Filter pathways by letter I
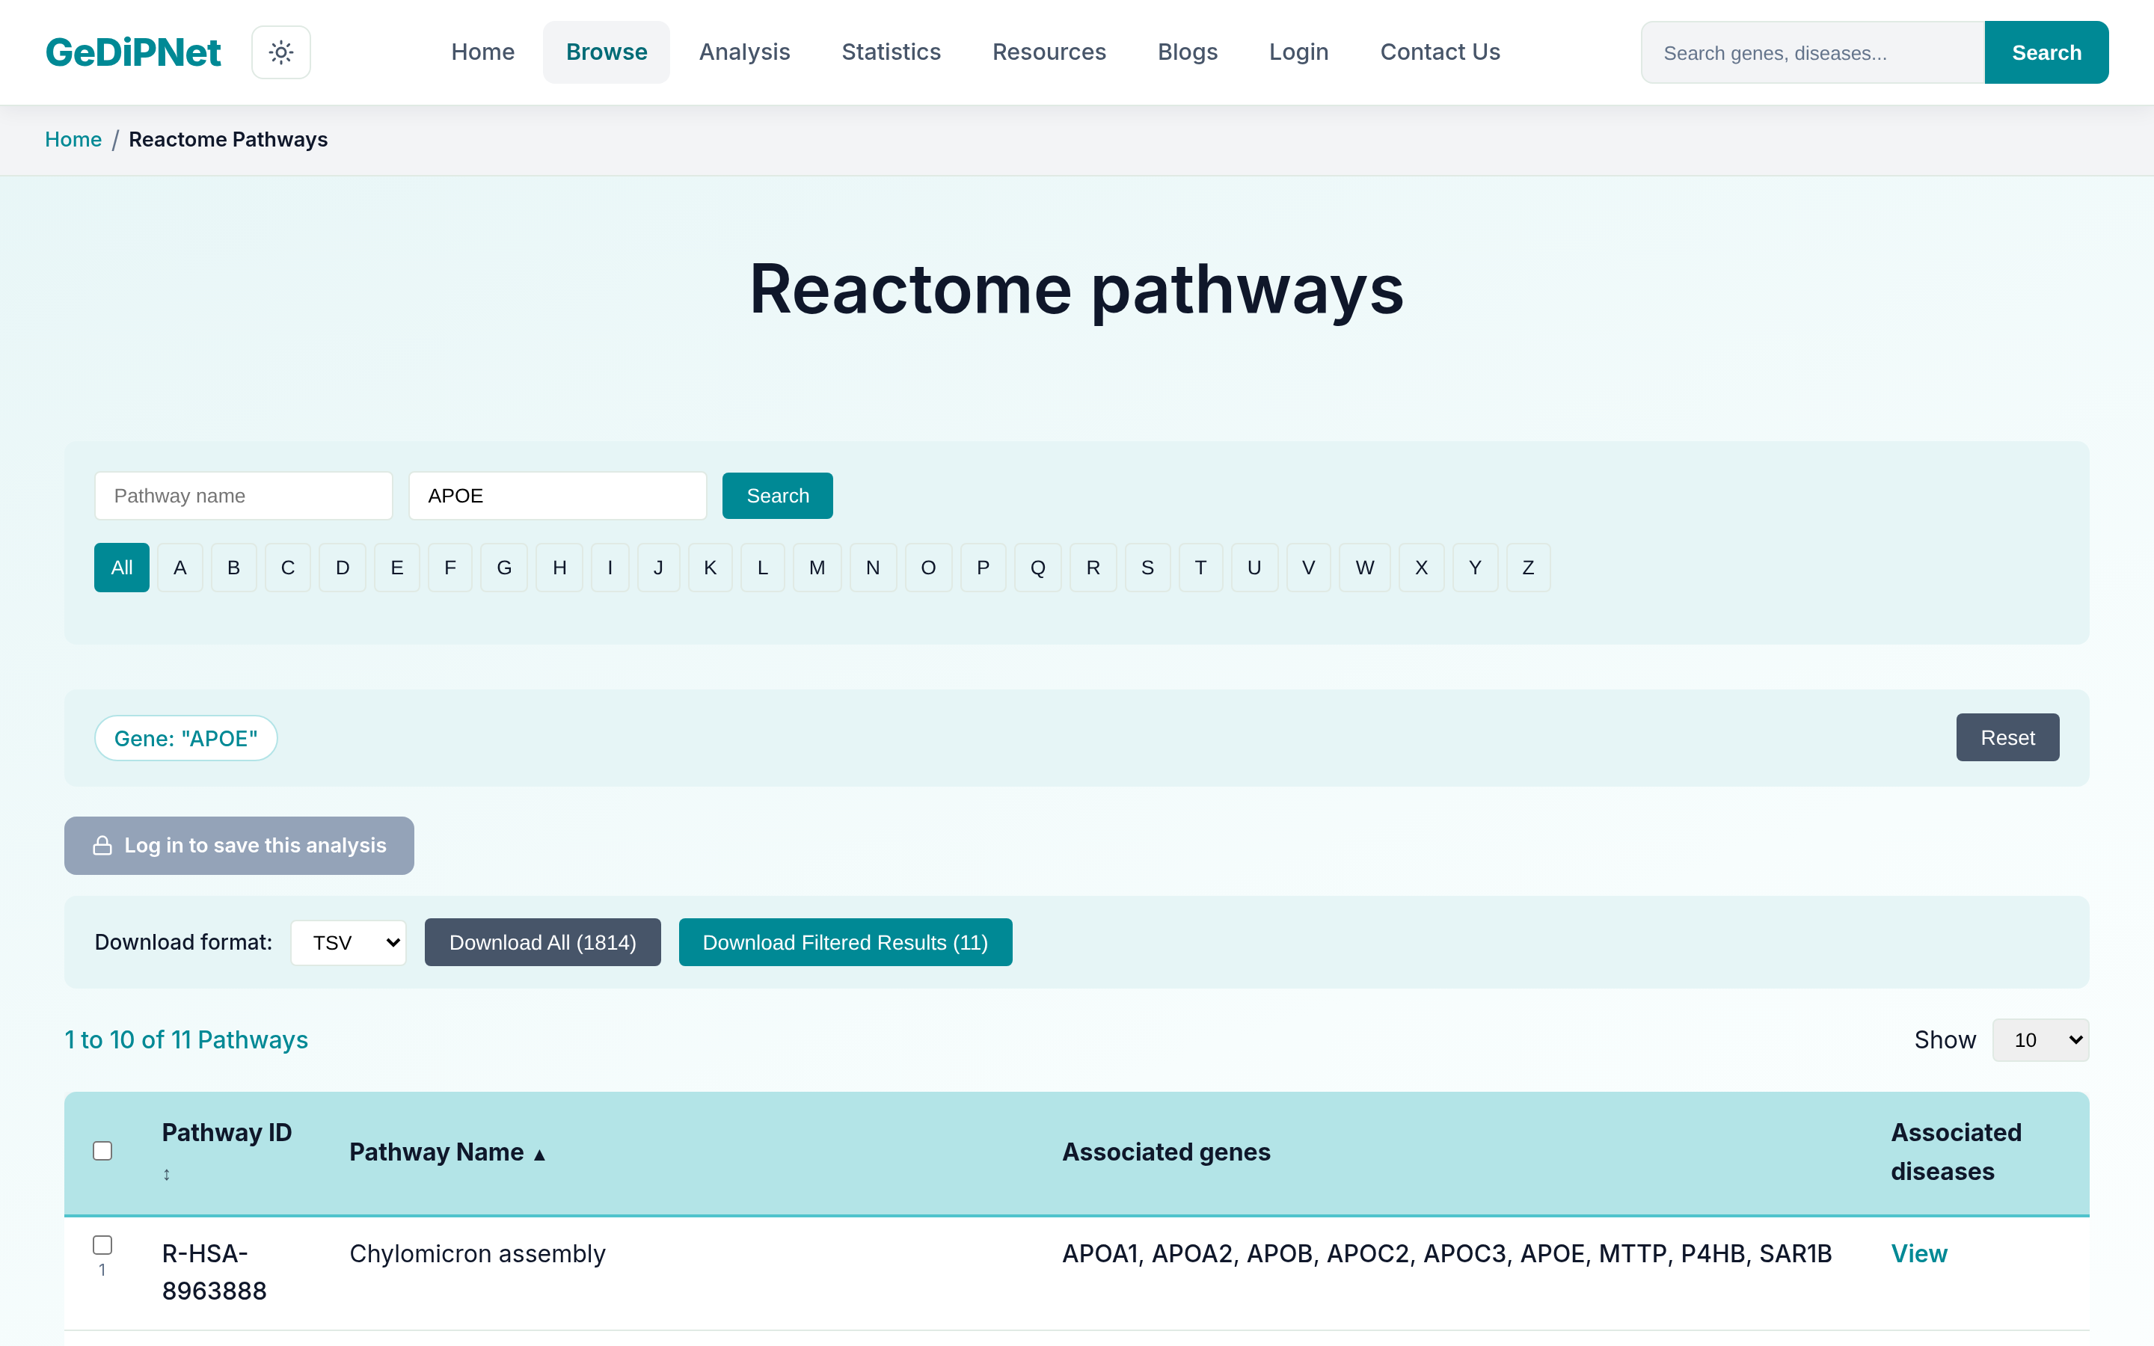 [610, 568]
